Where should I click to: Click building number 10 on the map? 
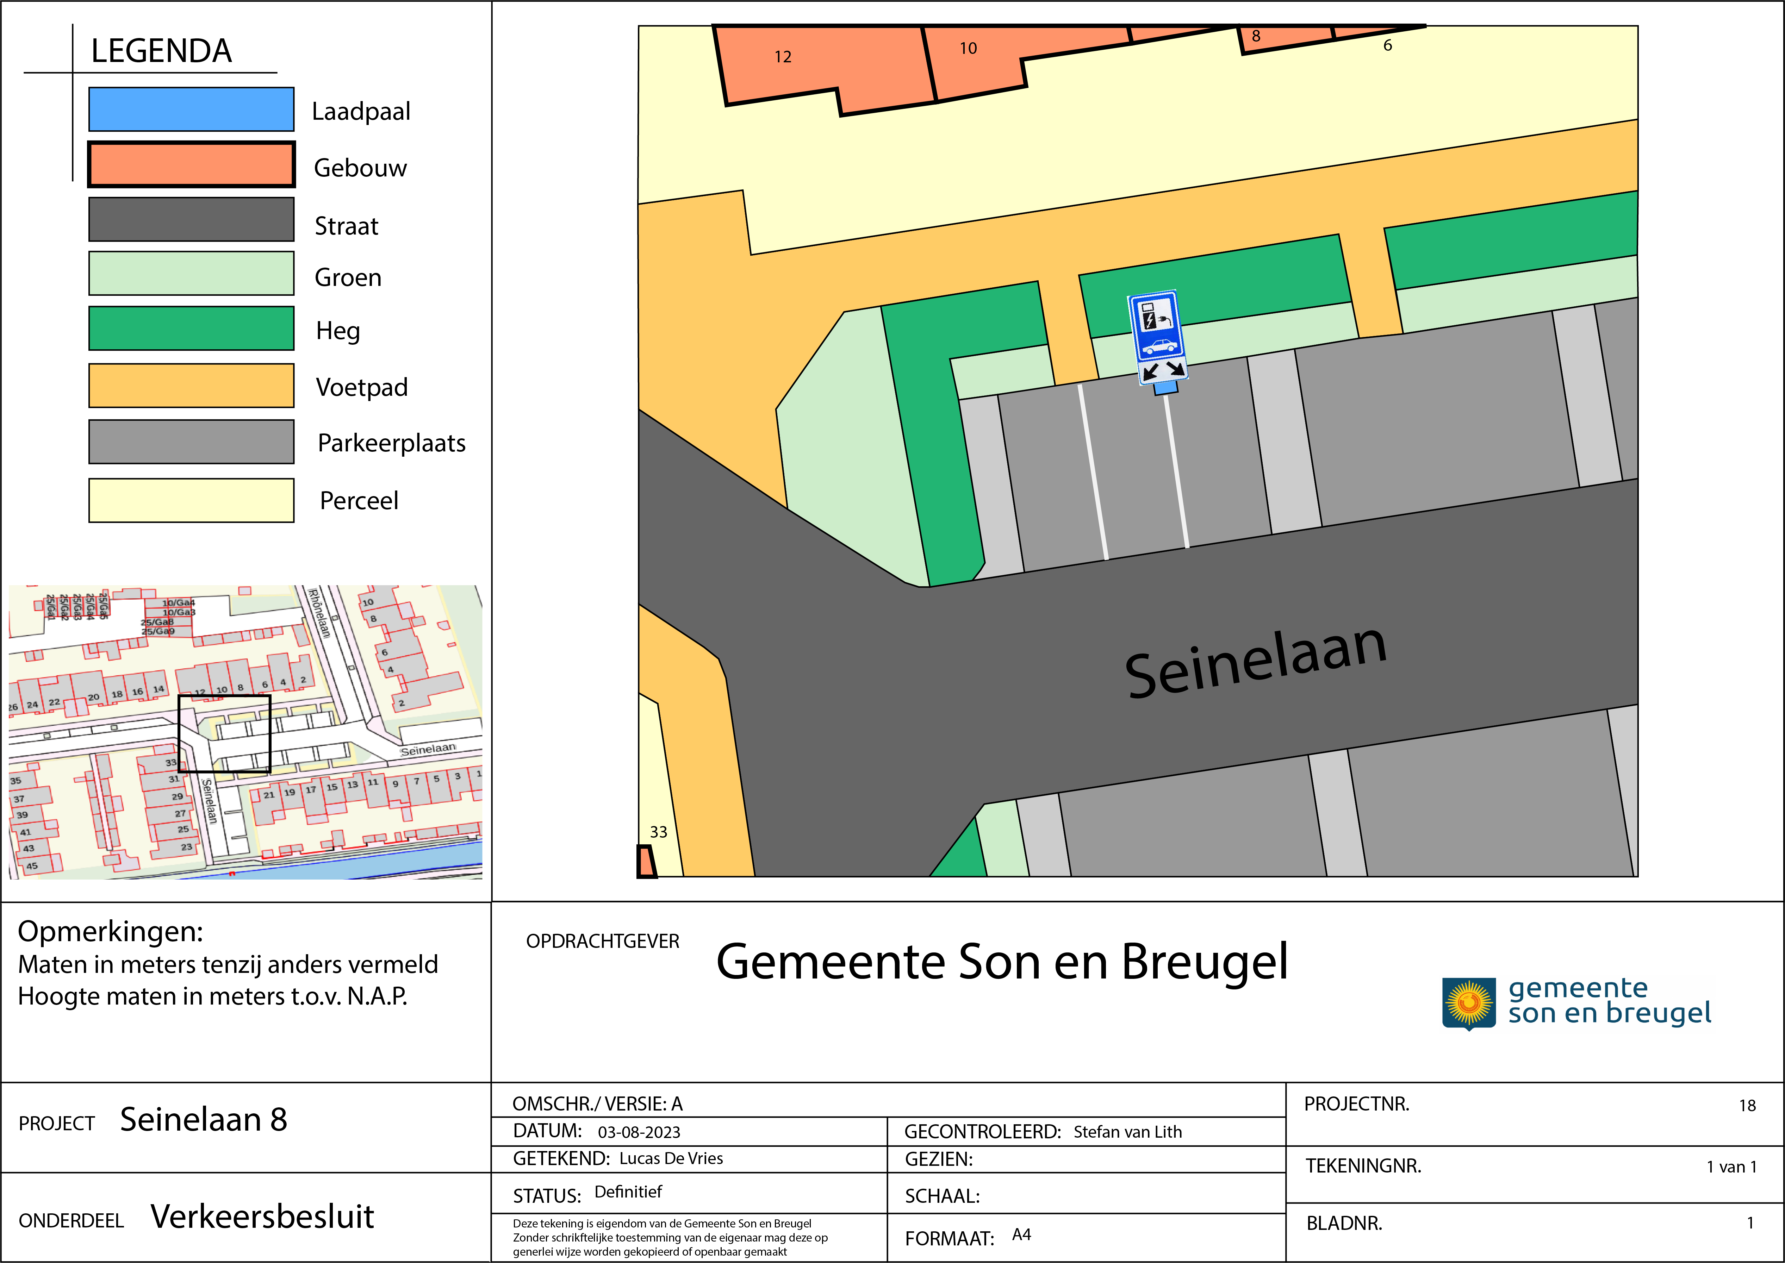tap(968, 48)
